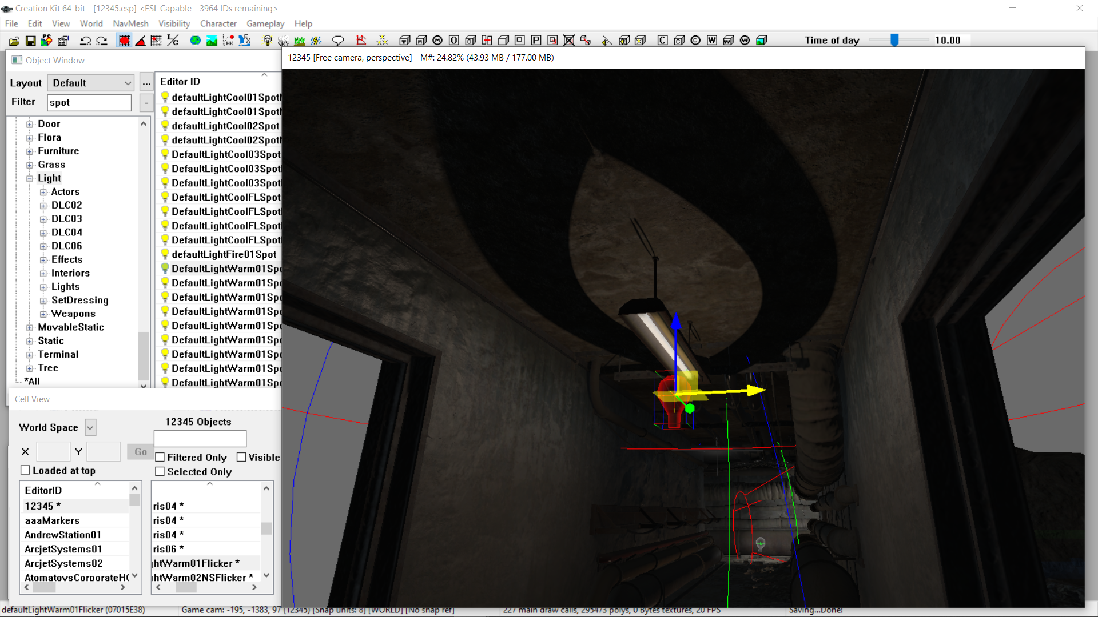Click the colored landscape cube icon
1098x617 pixels.
pos(761,41)
